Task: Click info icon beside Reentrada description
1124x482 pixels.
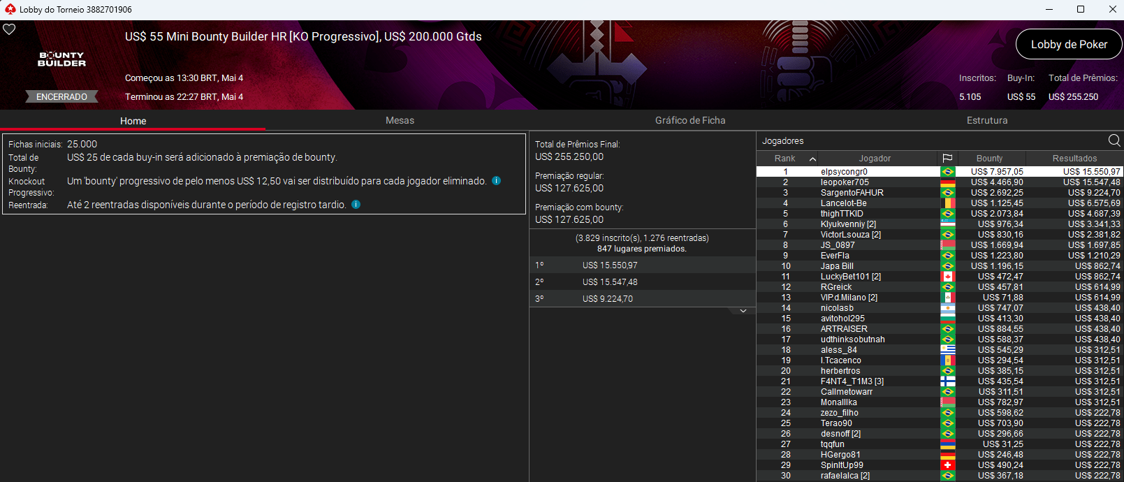Action: [x=356, y=205]
